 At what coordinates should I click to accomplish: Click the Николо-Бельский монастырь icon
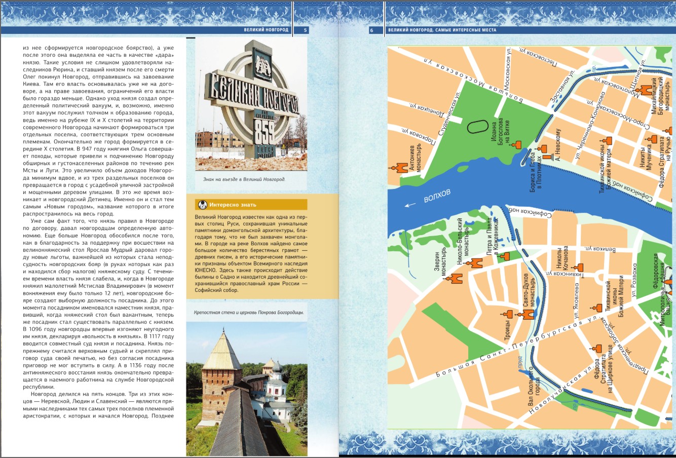476,262
